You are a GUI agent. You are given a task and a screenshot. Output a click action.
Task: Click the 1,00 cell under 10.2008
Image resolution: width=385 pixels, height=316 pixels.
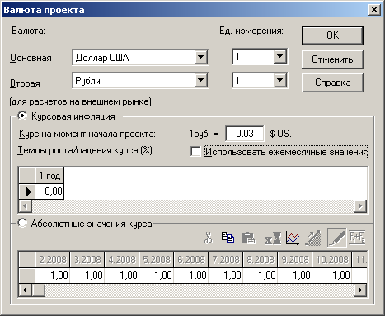332,276
